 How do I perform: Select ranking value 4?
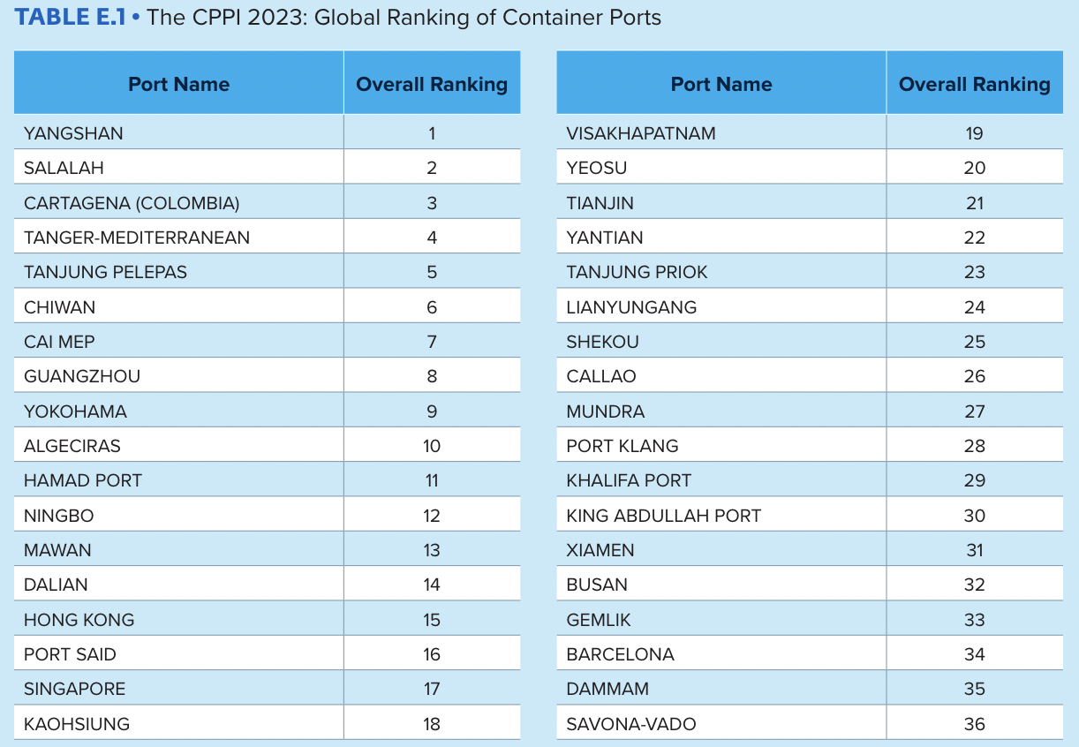point(432,238)
